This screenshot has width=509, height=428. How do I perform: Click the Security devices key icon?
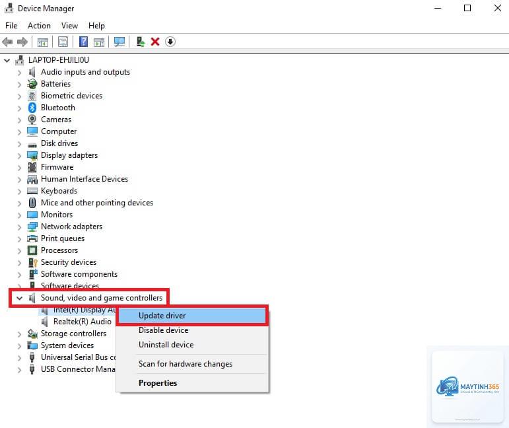(x=33, y=262)
